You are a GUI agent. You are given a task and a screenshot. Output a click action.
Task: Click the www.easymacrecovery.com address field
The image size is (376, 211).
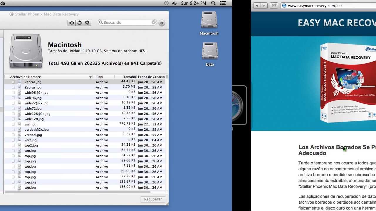tap(329, 6)
